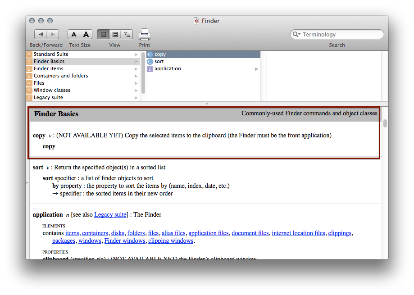Follow the containers element link
Screen dimensions: 414x295
click(95, 233)
